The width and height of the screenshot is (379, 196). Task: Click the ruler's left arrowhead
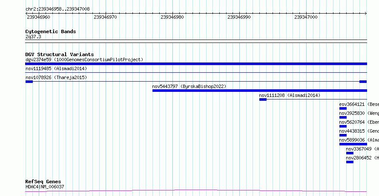point(26,14)
